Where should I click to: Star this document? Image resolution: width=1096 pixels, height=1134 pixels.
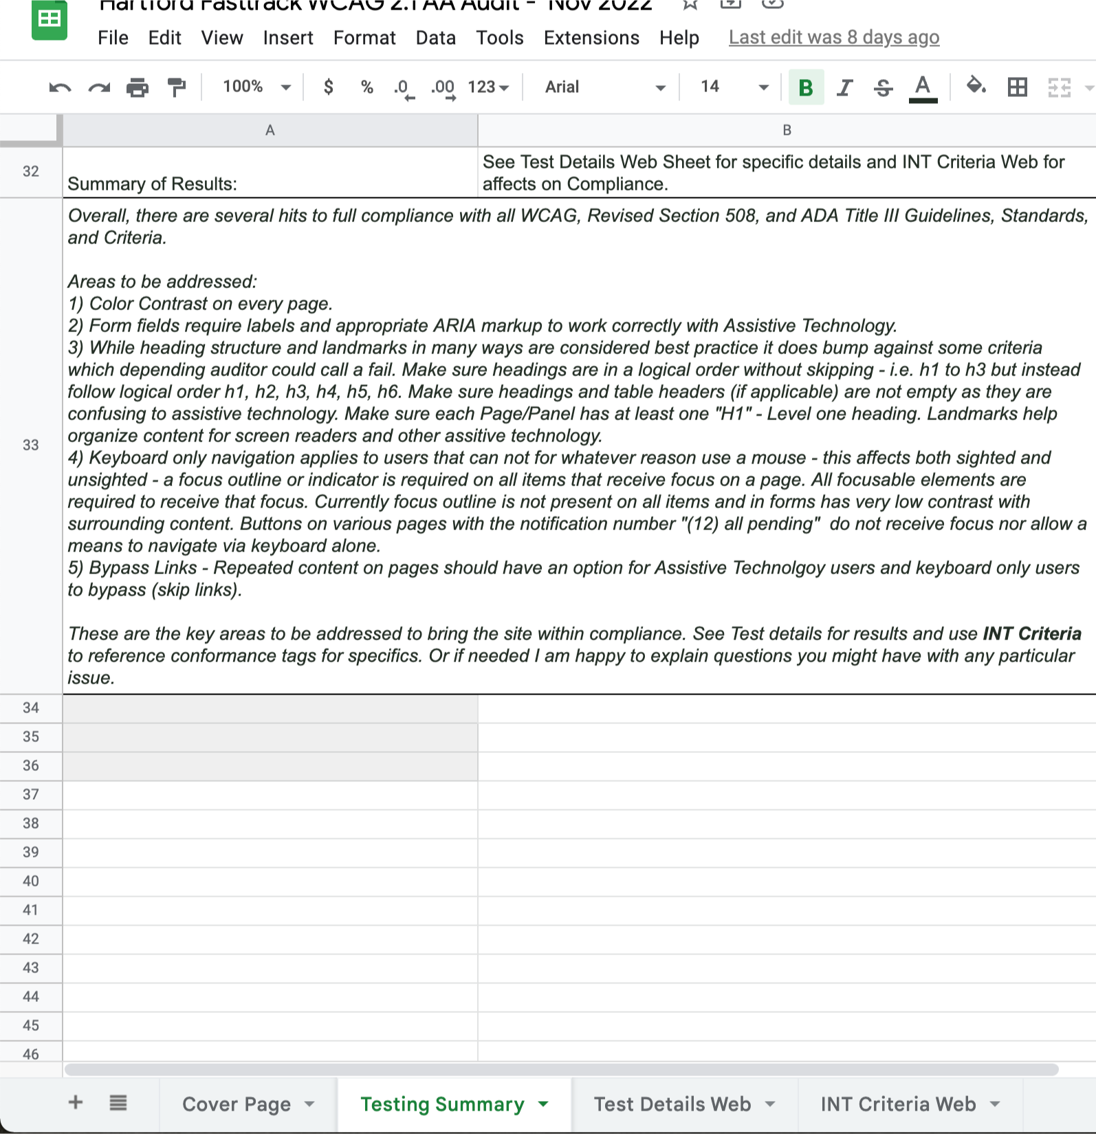pos(690,4)
